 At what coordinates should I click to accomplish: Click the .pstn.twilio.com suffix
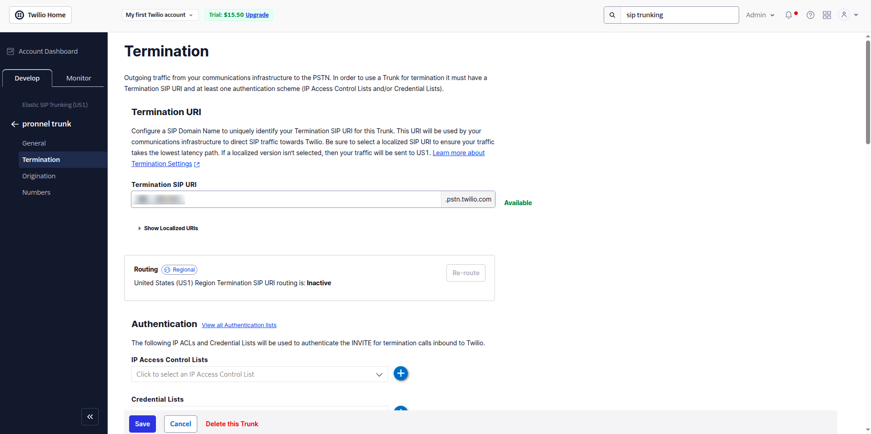pos(468,199)
